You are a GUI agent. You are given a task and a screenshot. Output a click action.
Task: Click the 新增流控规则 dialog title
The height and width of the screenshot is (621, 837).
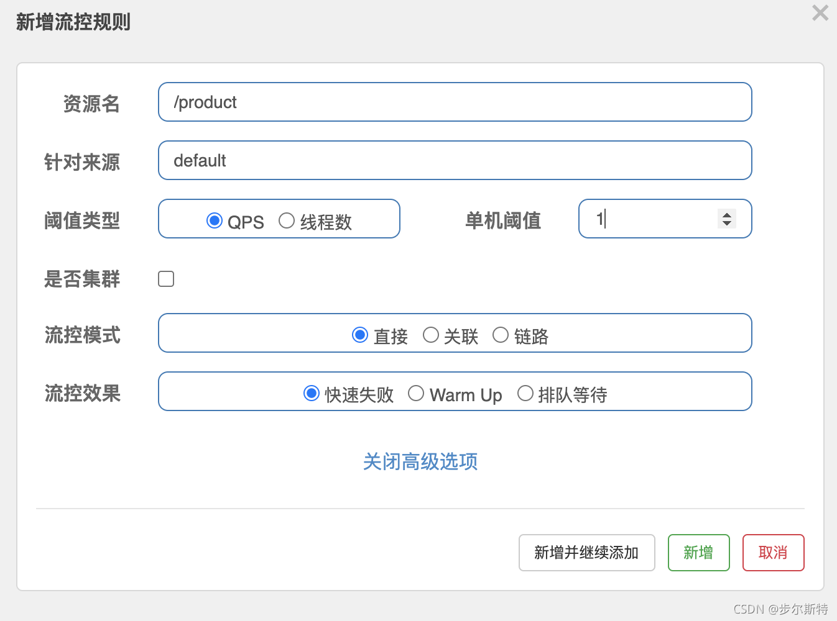73,22
